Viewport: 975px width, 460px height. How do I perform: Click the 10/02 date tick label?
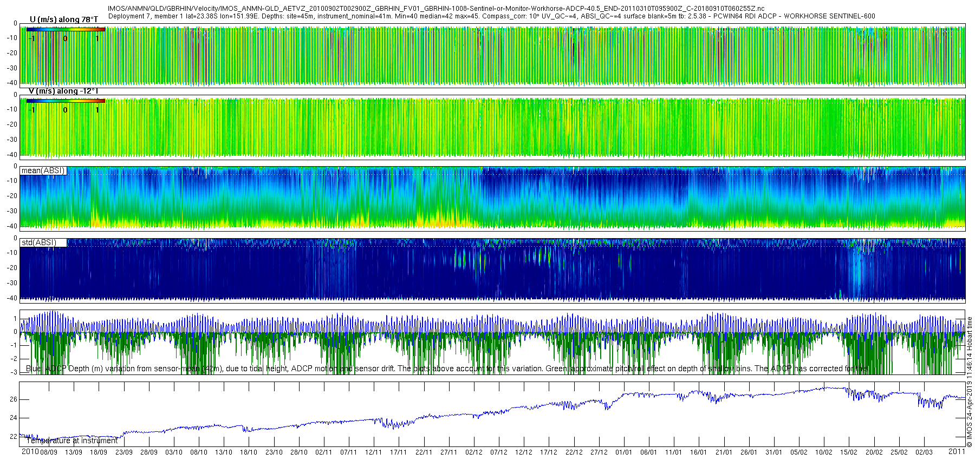tap(824, 452)
